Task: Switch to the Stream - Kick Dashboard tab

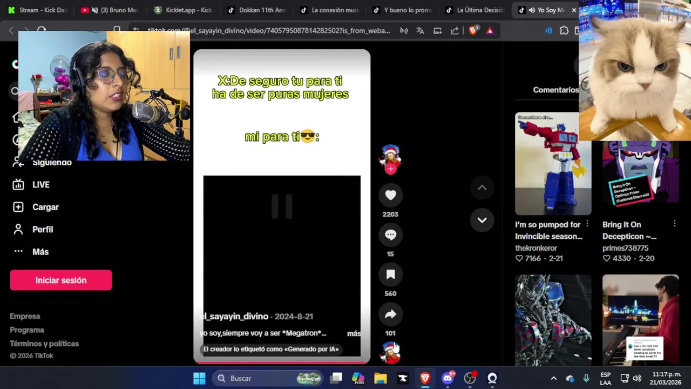Action: click(37, 10)
